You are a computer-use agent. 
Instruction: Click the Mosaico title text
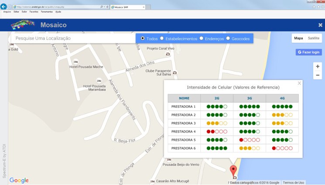54,25
